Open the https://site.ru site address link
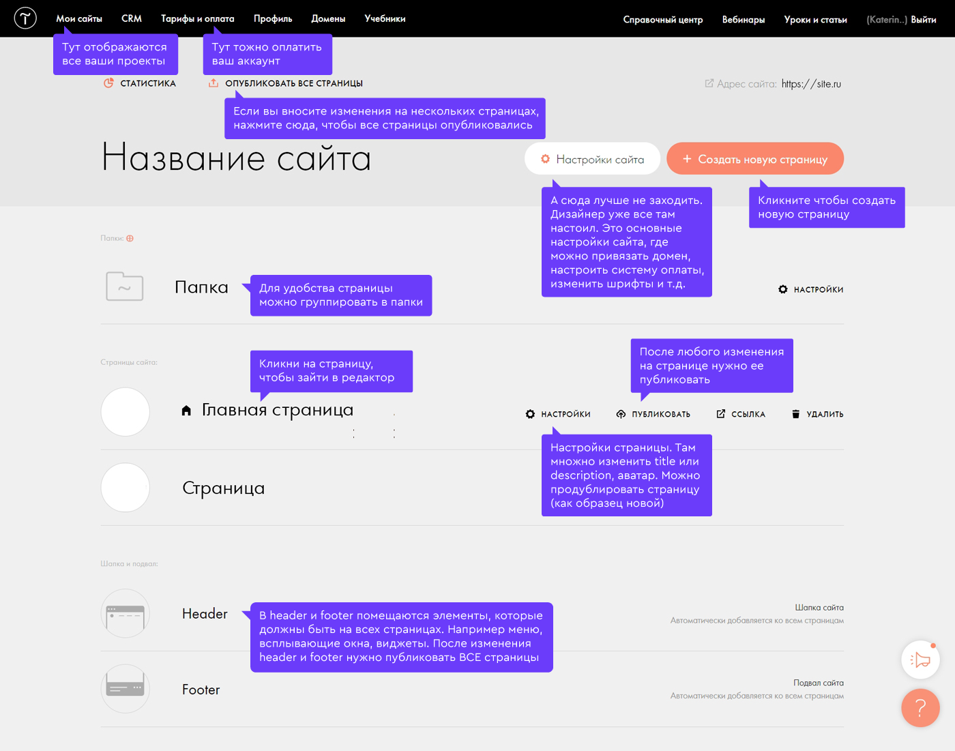 tap(811, 84)
